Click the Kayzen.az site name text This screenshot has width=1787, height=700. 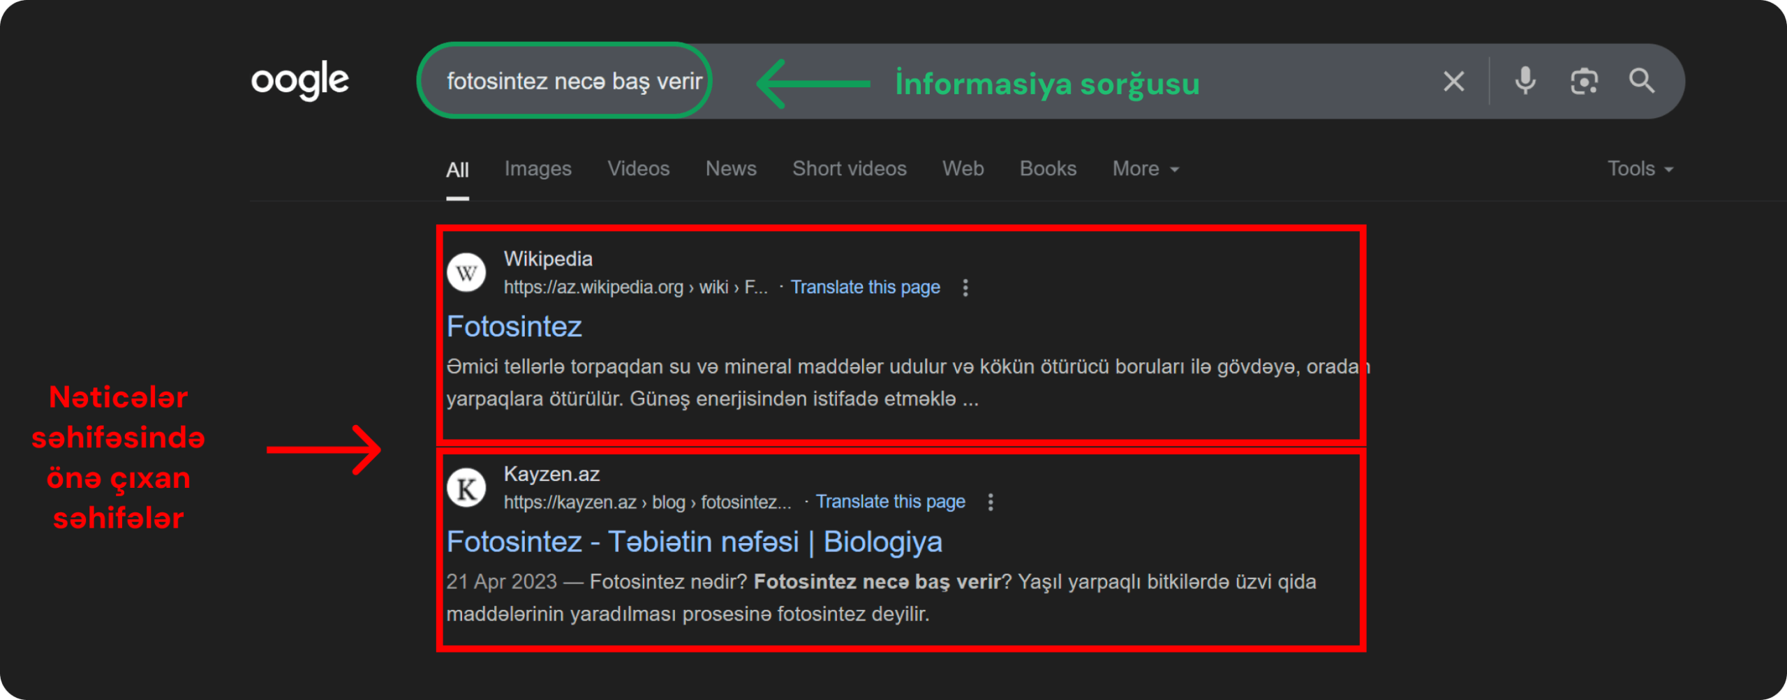pos(551,475)
